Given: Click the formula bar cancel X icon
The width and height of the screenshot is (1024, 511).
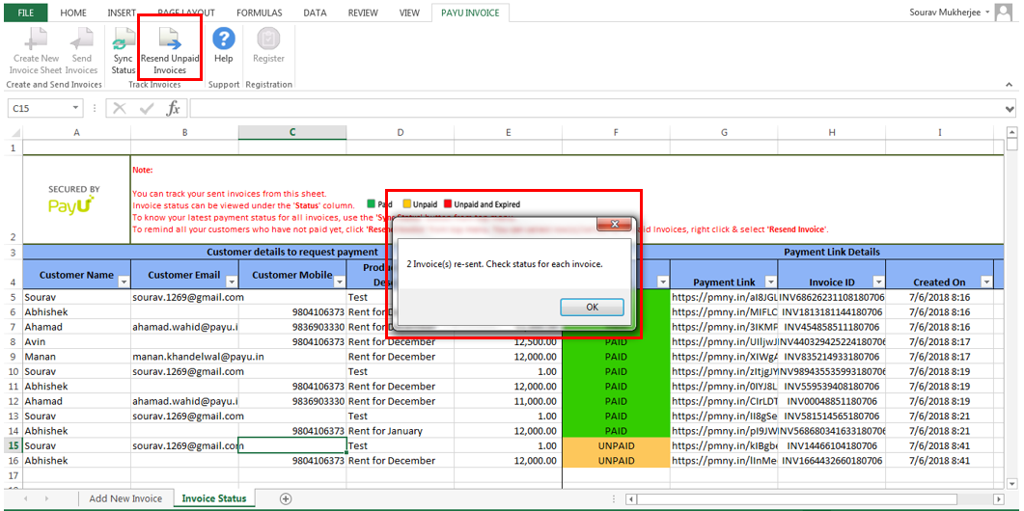Looking at the screenshot, I should (120, 108).
